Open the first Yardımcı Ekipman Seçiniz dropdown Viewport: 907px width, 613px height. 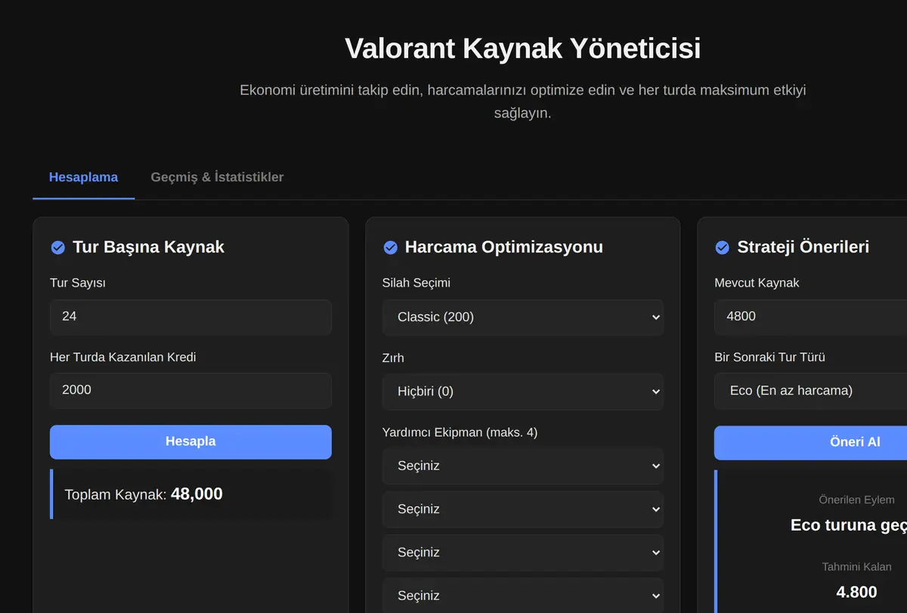tap(523, 466)
